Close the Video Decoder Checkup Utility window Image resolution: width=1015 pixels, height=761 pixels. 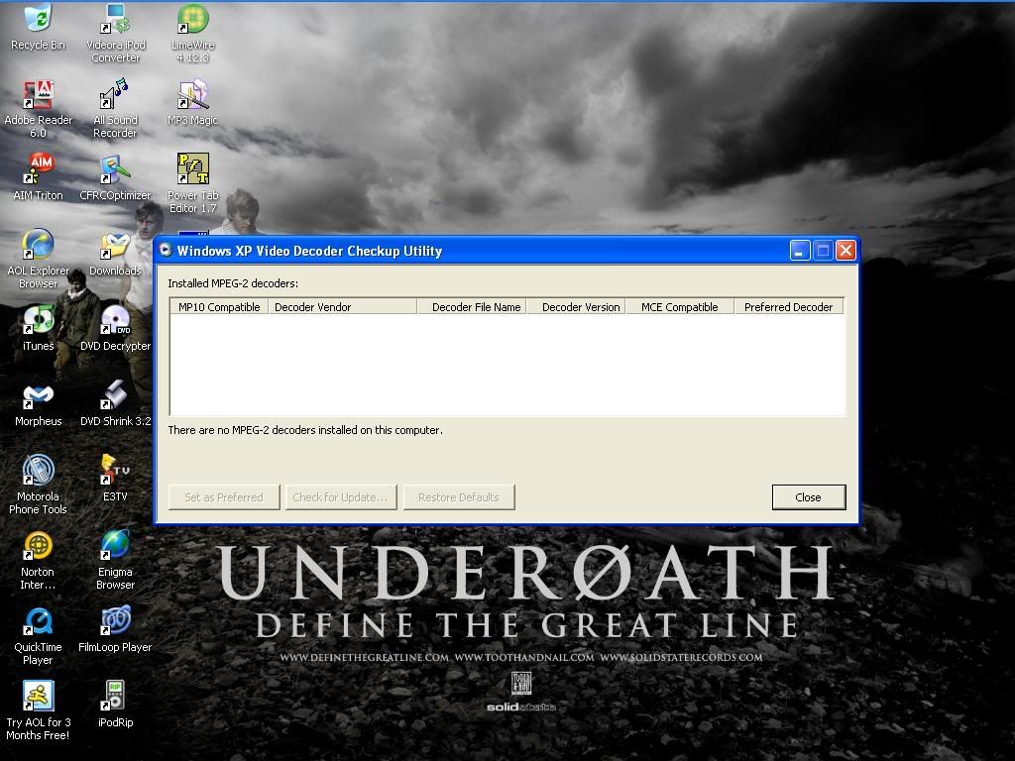846,251
